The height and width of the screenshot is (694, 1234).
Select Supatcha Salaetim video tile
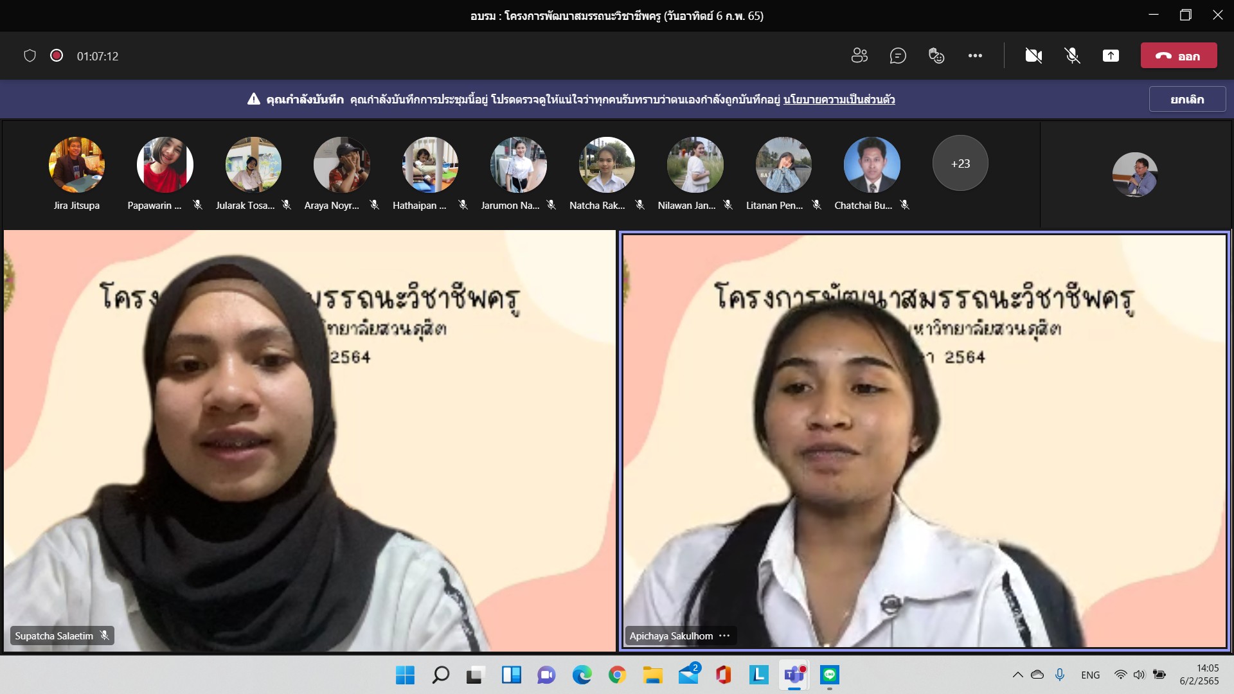pyautogui.click(x=310, y=441)
